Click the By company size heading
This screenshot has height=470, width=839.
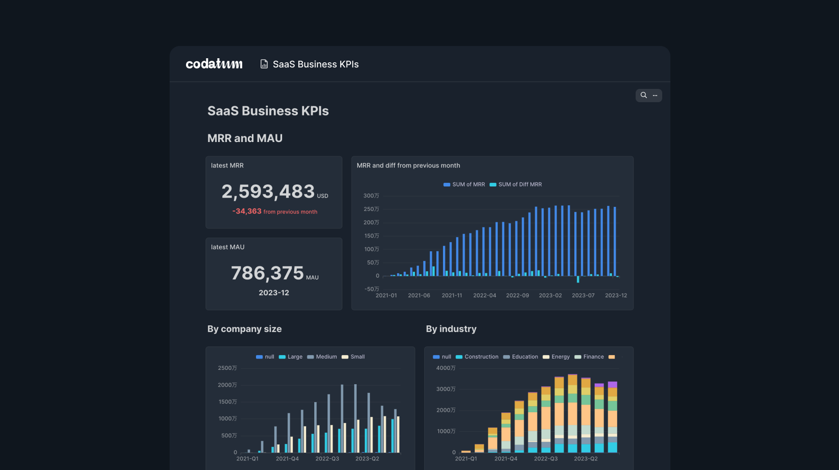point(245,329)
